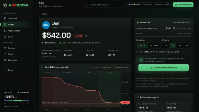This screenshot has height=112, width=199.
Task: Click the -3.97% change badge
Action: (x=78, y=36)
